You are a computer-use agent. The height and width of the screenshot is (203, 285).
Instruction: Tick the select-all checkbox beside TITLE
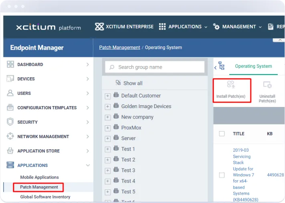tap(222, 134)
